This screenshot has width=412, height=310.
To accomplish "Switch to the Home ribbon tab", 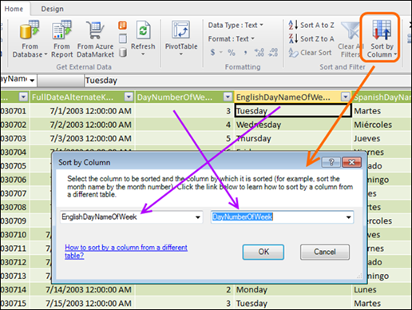I will point(14,9).
